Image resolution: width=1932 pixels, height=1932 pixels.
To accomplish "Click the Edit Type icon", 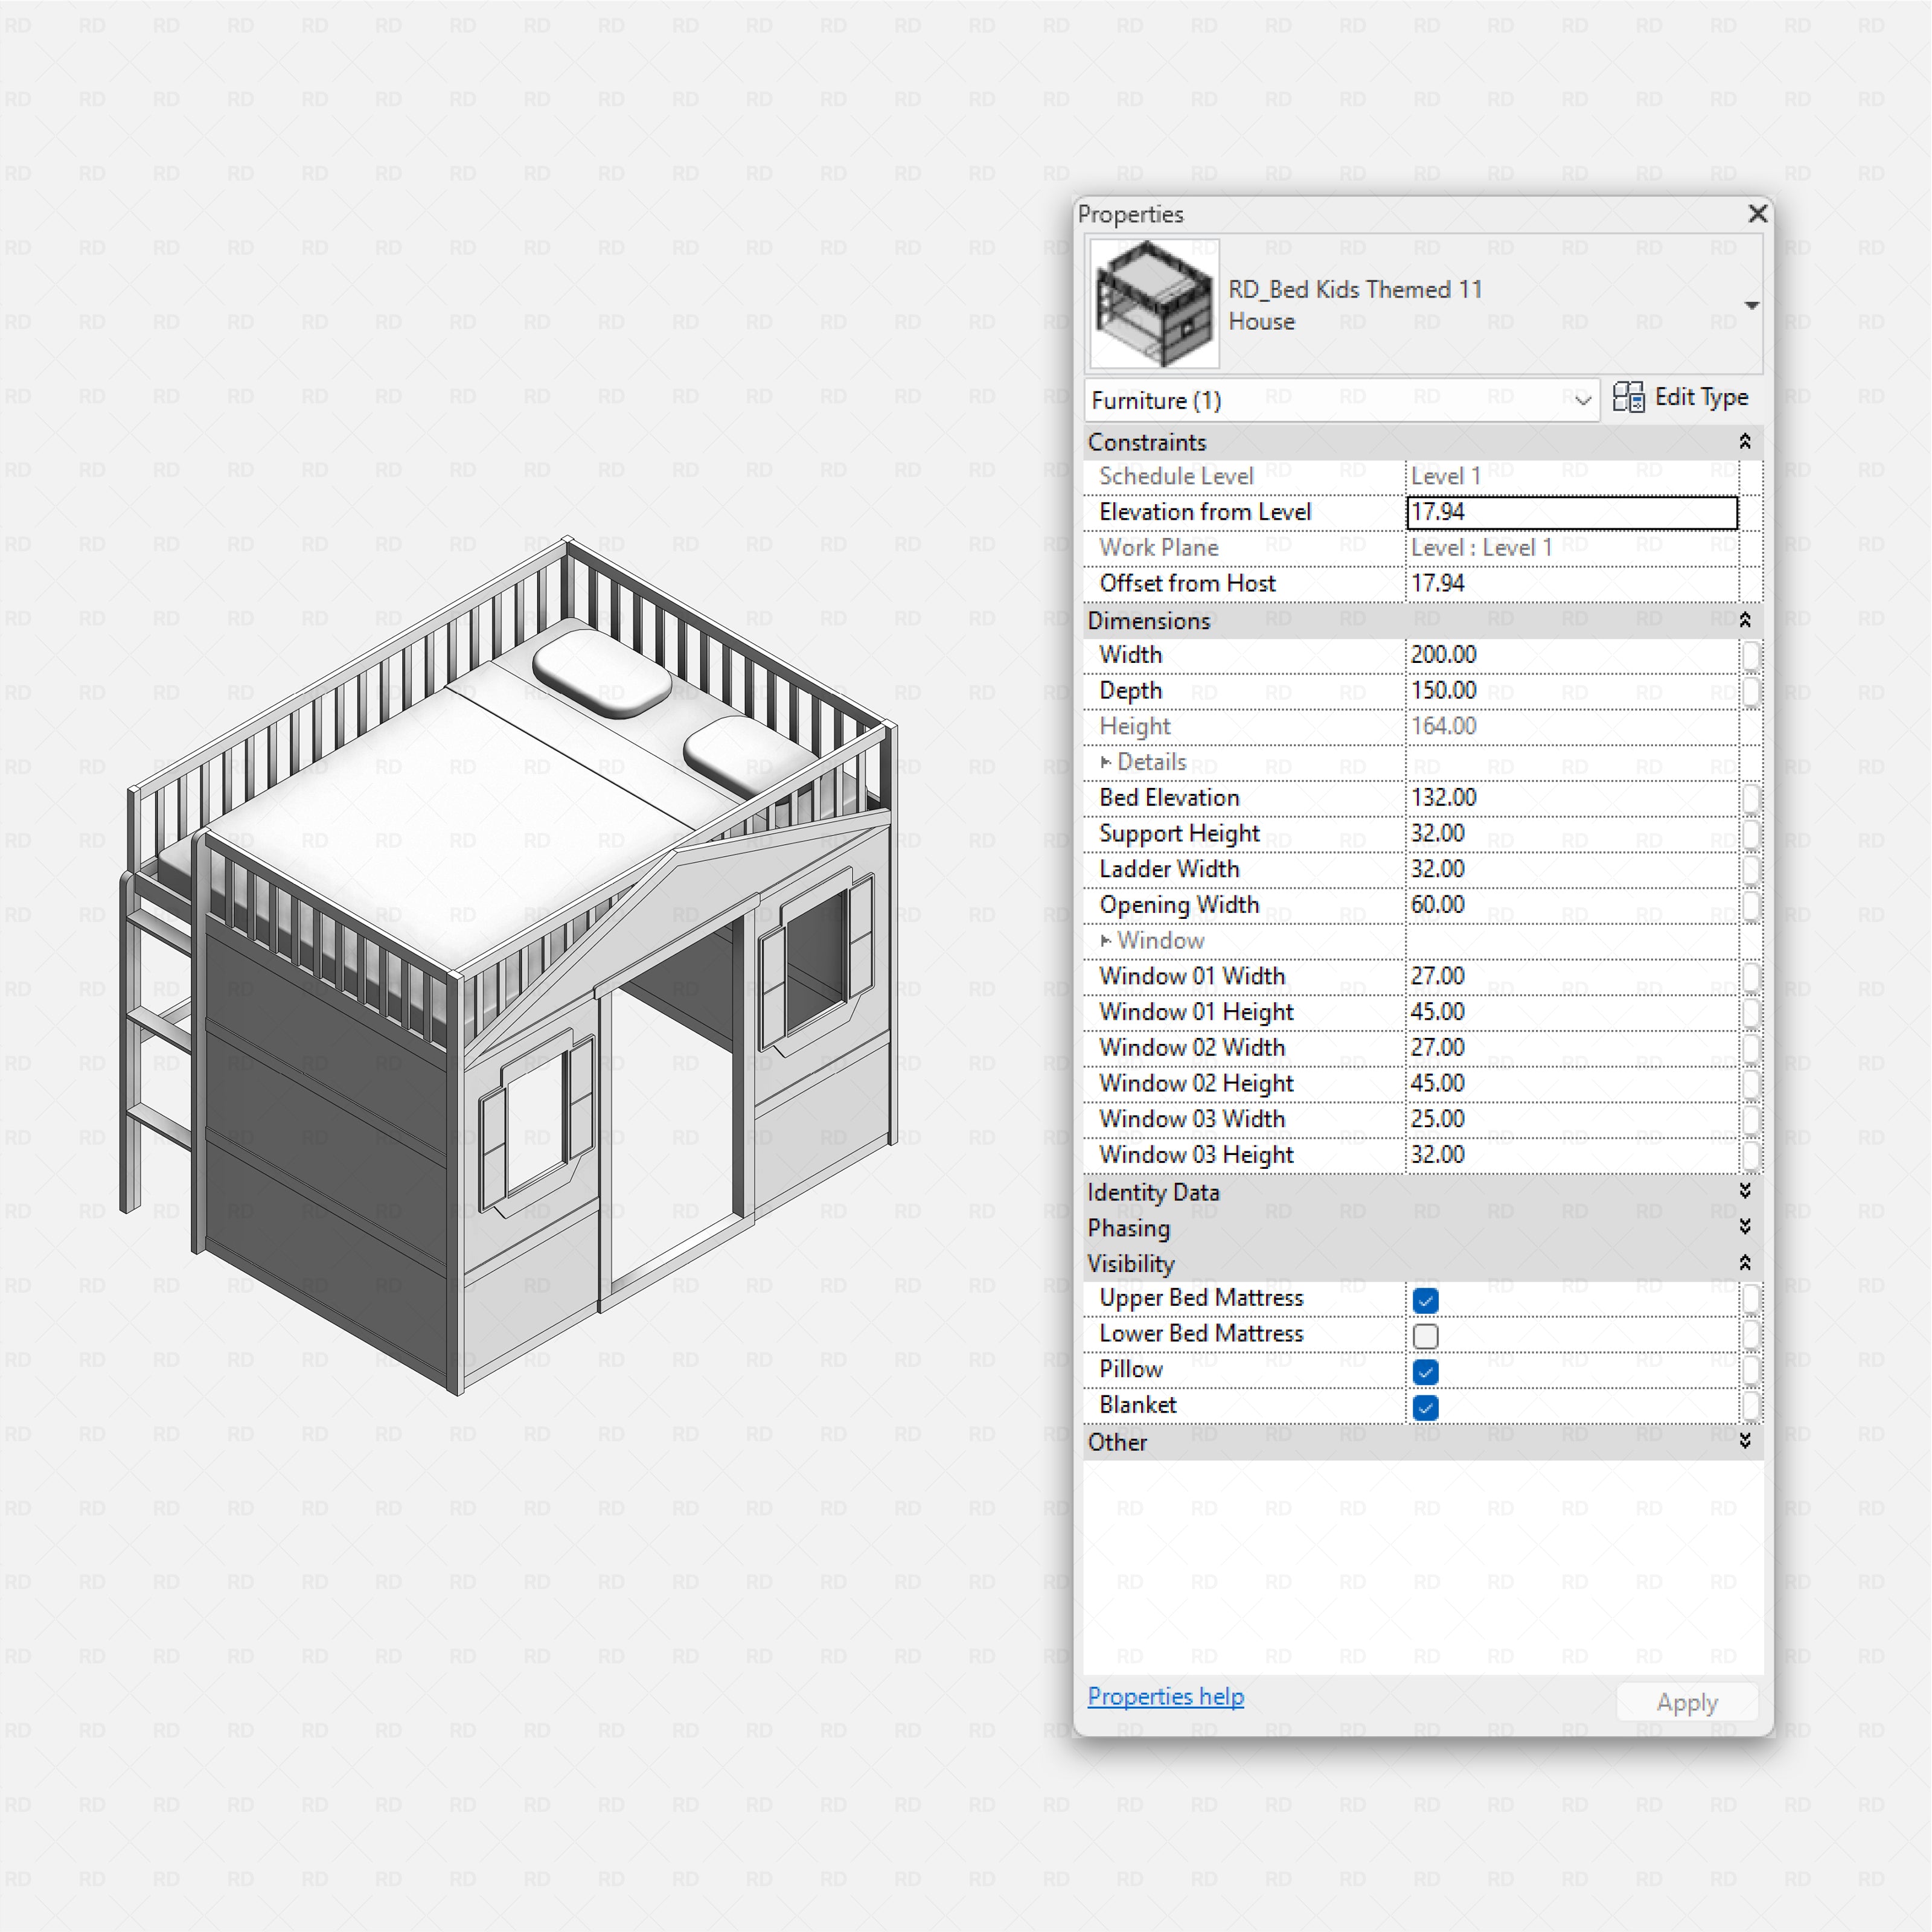I will [1630, 397].
